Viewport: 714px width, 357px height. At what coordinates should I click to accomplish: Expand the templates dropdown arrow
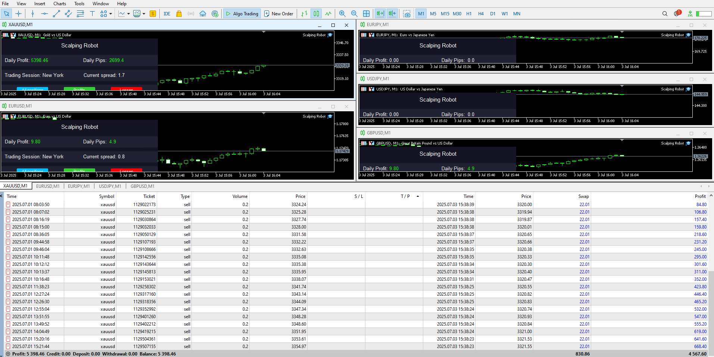click(x=144, y=14)
